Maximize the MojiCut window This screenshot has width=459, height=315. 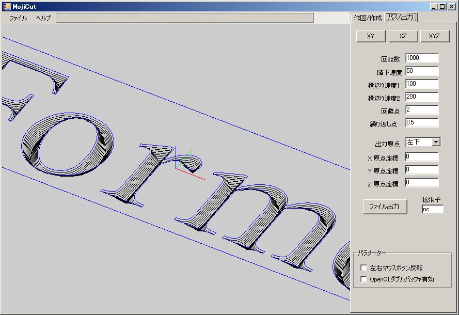tap(442, 6)
